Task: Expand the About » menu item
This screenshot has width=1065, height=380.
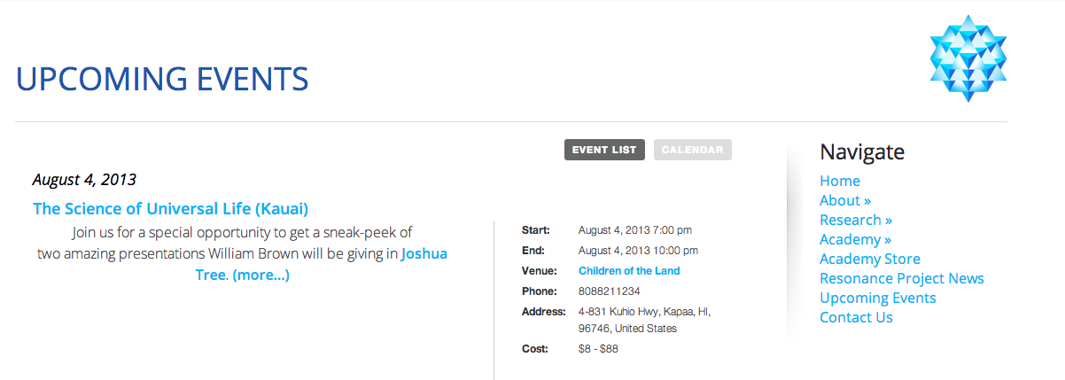Action: coord(845,200)
